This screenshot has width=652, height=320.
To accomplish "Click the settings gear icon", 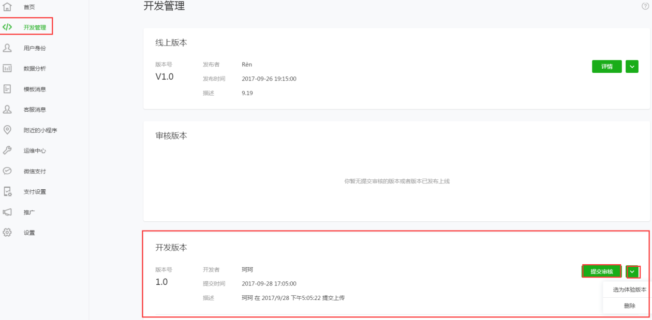I will 7,232.
